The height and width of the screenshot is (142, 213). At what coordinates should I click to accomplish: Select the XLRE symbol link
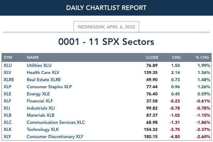[x=9, y=80]
